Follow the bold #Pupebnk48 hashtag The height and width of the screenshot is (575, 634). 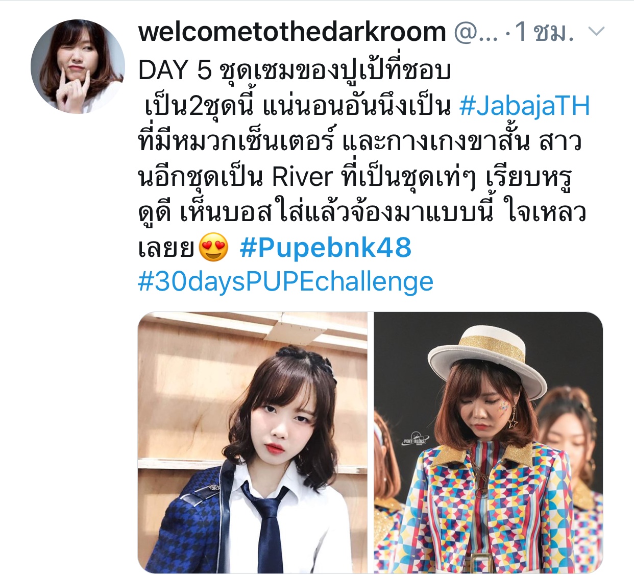pos(325,248)
